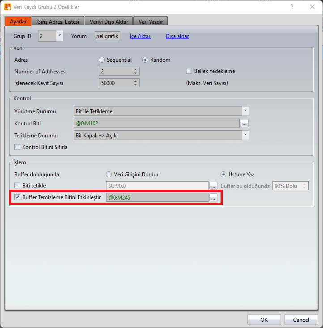Viewport: 323px width, 328px height.
Task: Click the application icon in title bar
Action: tap(8, 7)
